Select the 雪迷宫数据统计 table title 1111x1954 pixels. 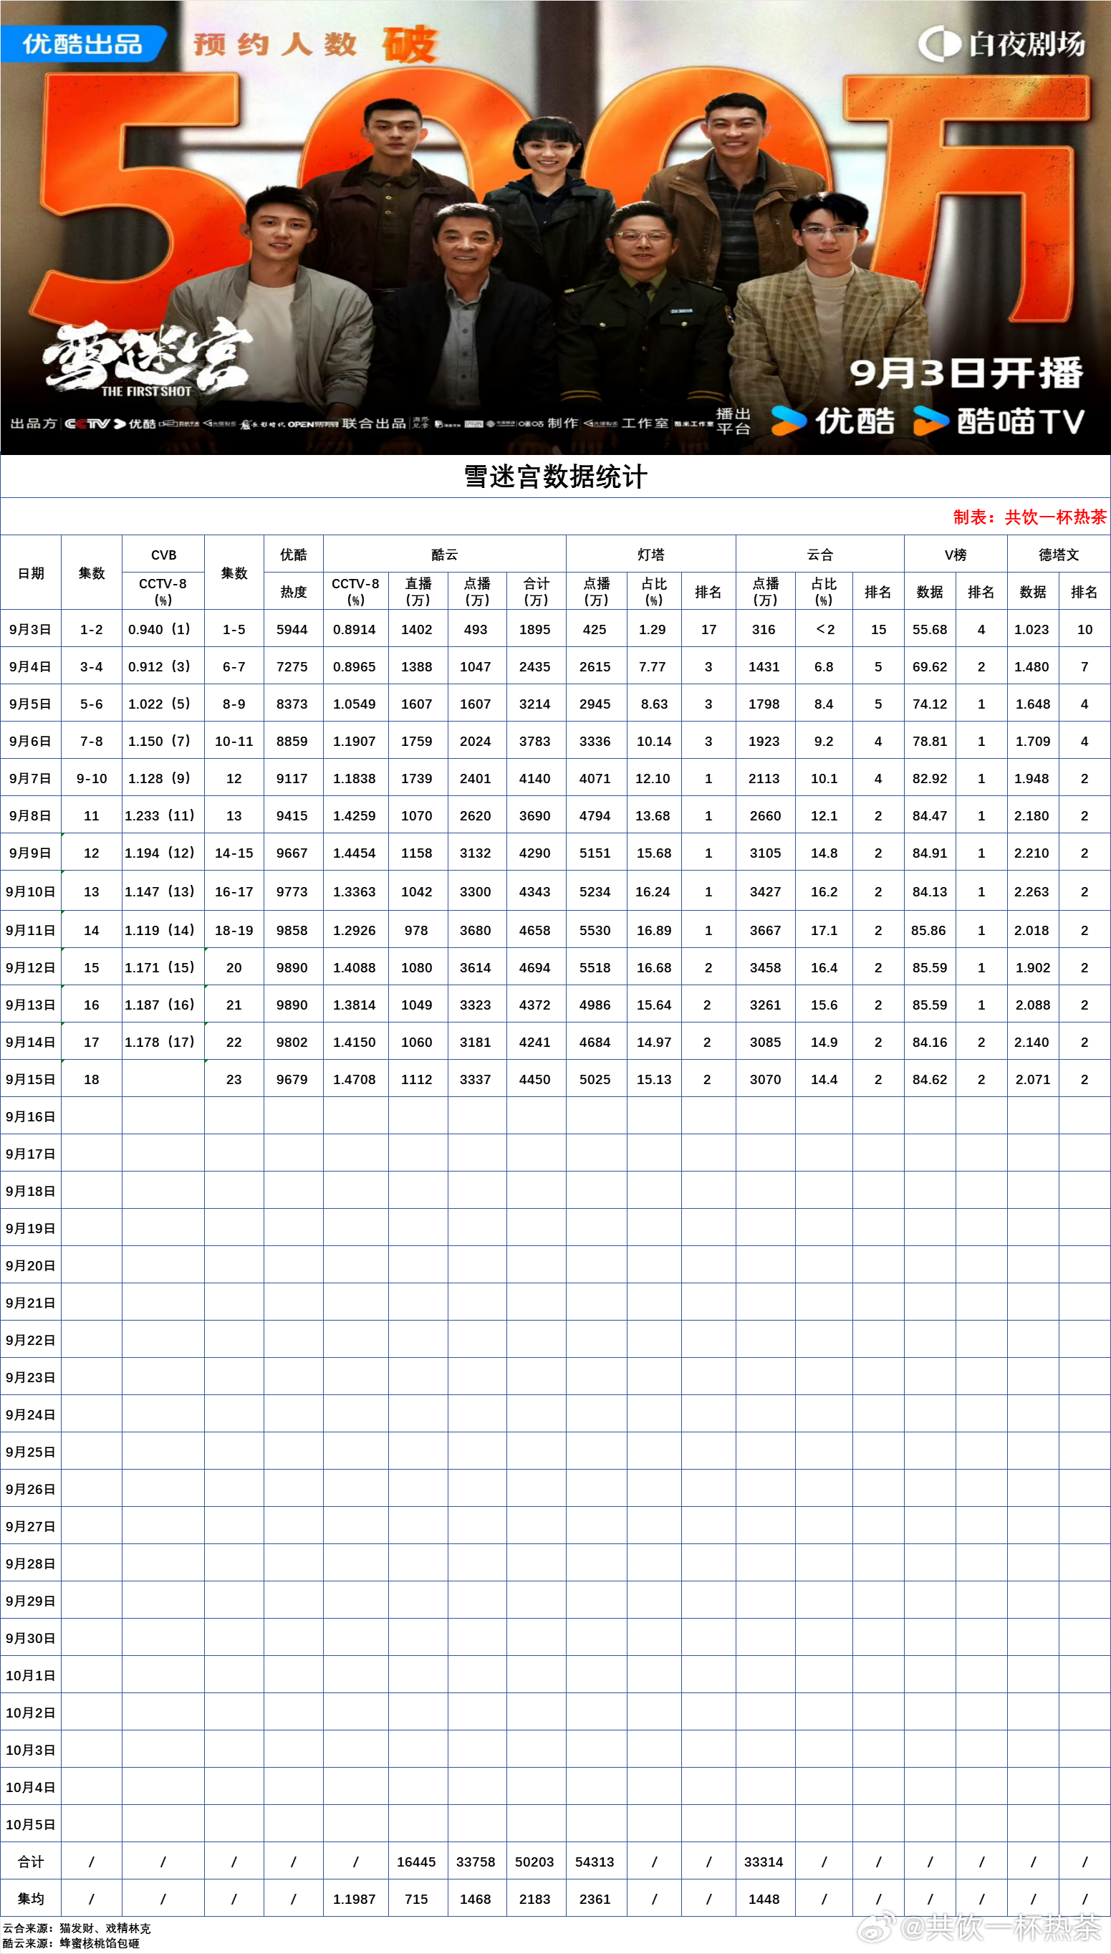pyautogui.click(x=556, y=477)
